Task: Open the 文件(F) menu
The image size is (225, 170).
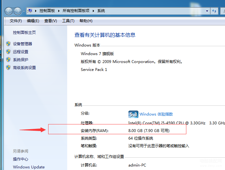Action: click(16, 21)
